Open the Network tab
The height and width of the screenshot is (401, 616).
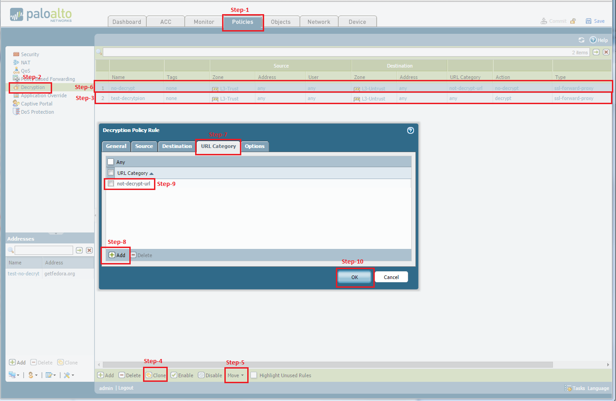pos(319,22)
